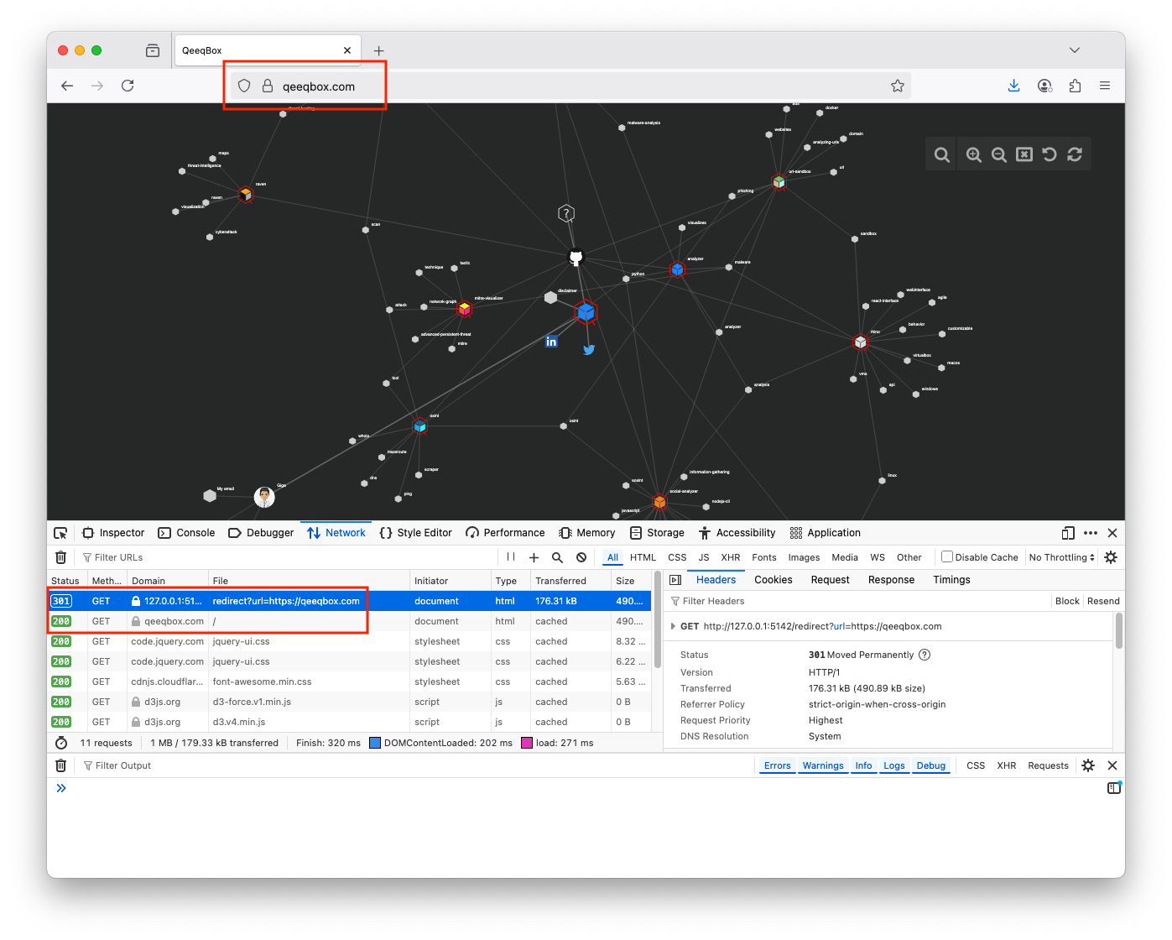List all tabs with the chevron

[x=1075, y=50]
